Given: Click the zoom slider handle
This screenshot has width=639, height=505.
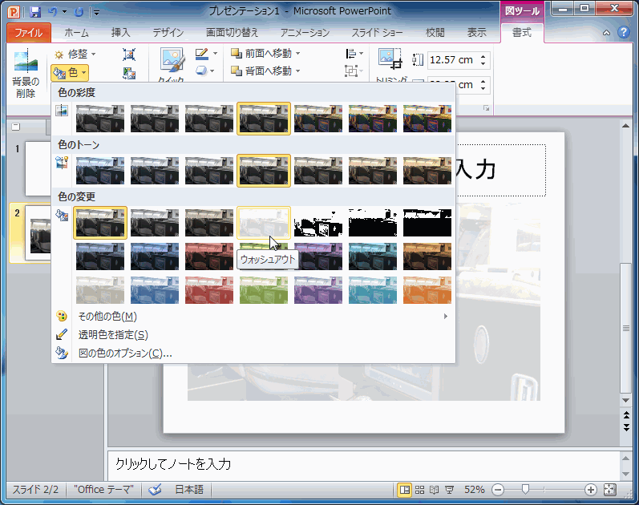Looking at the screenshot, I should [526, 489].
